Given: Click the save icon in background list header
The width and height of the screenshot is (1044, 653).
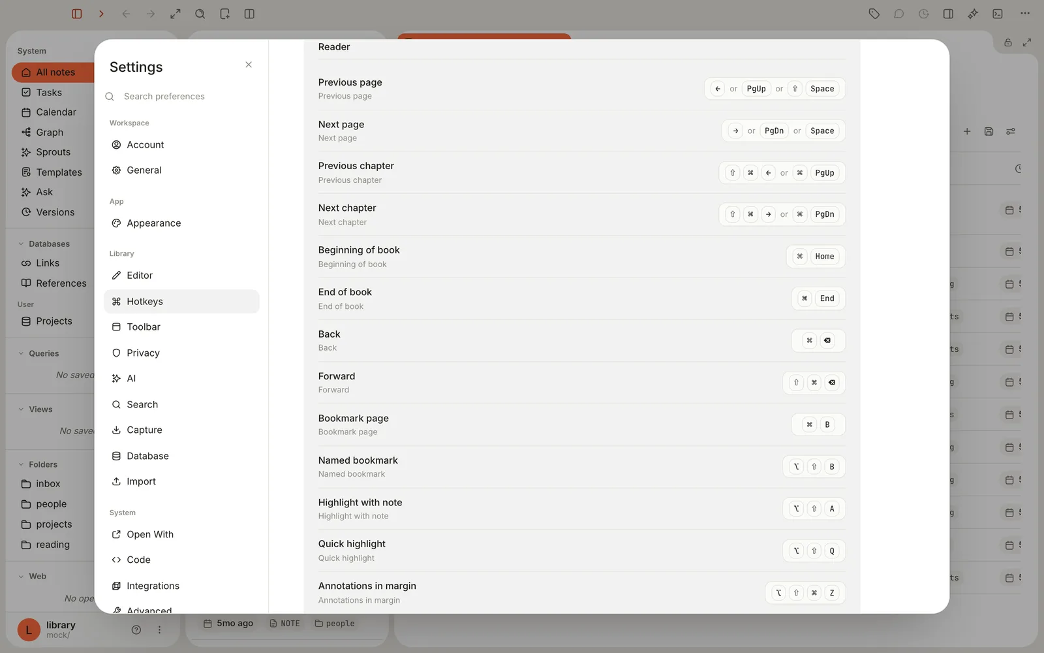Looking at the screenshot, I should coord(989,131).
